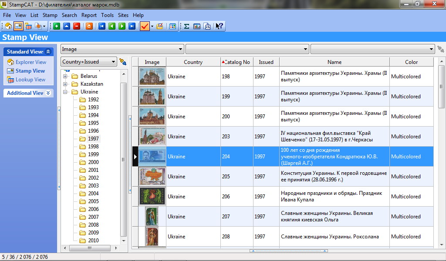Open the Help menu
The image size is (446, 261).
138,15
